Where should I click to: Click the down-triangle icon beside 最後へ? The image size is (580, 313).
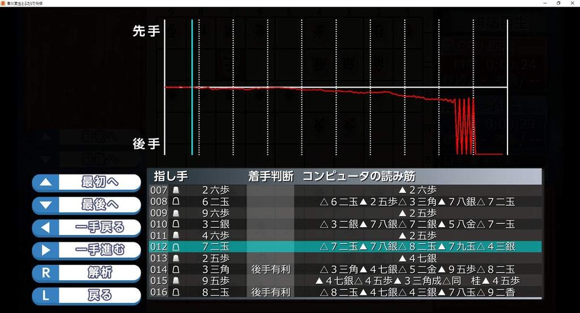coord(47,205)
